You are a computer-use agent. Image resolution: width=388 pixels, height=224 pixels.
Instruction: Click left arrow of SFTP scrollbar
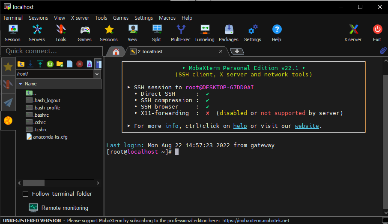(x=19, y=183)
